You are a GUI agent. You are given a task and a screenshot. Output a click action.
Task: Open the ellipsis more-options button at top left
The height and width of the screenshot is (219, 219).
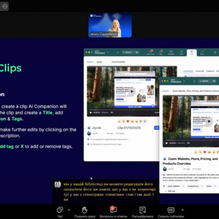point(5,6)
